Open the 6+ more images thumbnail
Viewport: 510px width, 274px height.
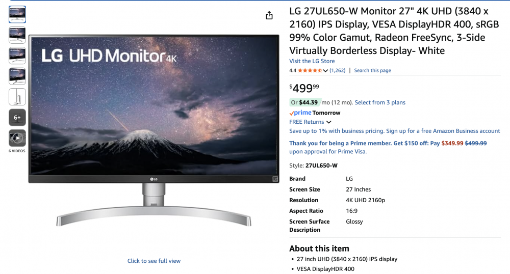click(x=17, y=118)
